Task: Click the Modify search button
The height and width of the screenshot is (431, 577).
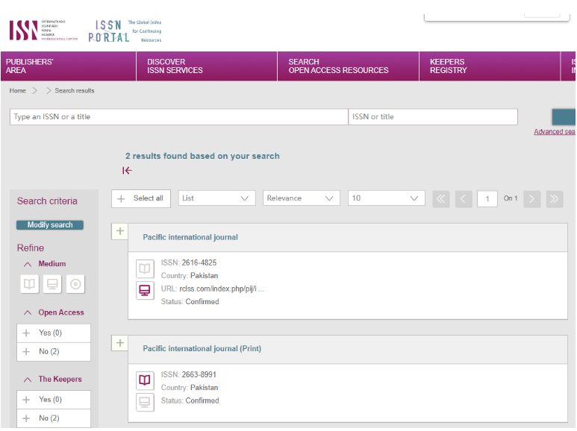Action: pyautogui.click(x=50, y=225)
